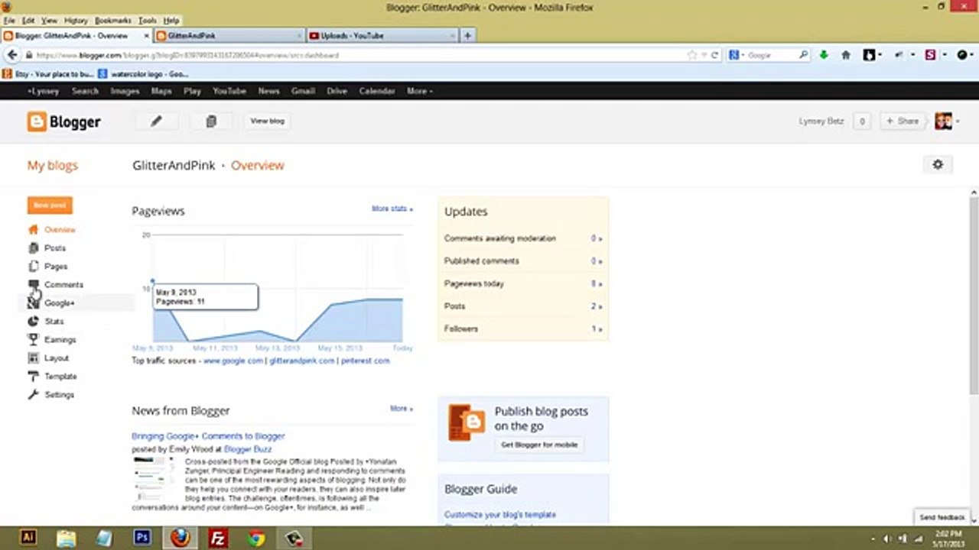Open the search engine selector dropdown

735,55
